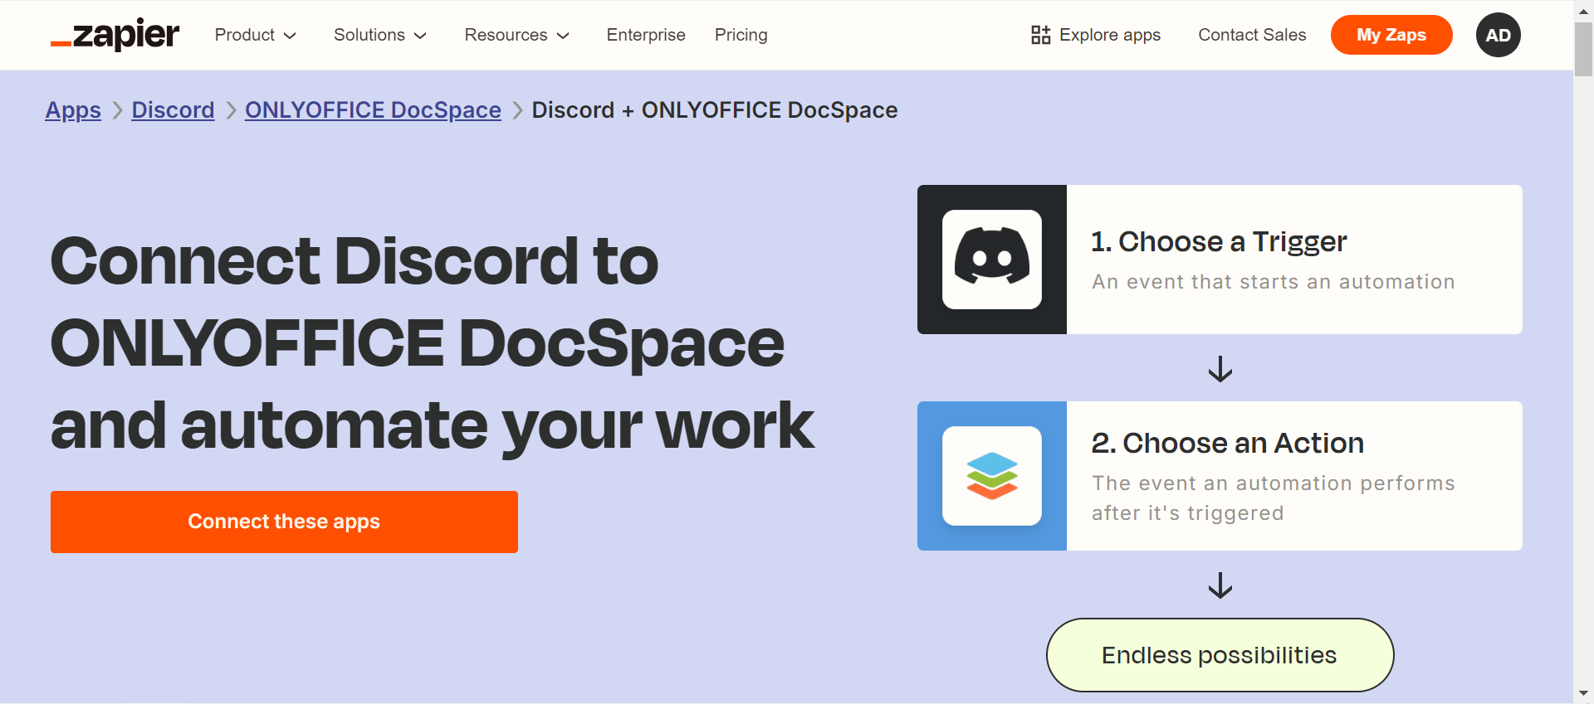Screen dimensions: 1594x704
Task: Select the Choose an Action card heading
Action: pos(1227,443)
